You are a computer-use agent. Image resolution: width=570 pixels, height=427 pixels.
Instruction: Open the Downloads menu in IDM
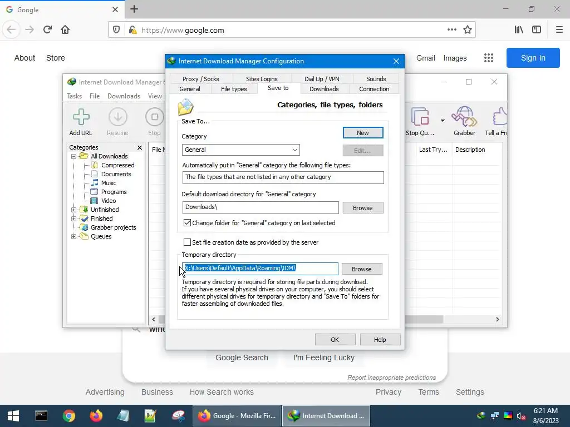(x=124, y=96)
